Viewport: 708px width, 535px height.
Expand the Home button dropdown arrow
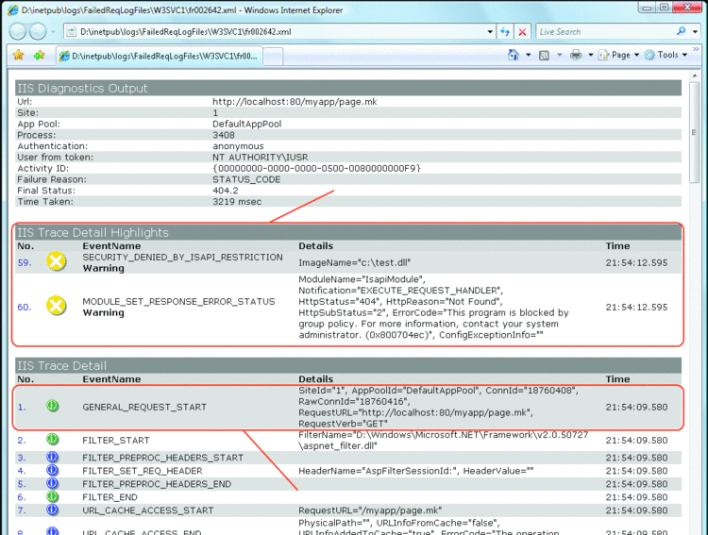tap(529, 55)
